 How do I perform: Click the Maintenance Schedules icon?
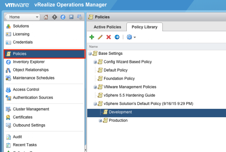click(8, 78)
